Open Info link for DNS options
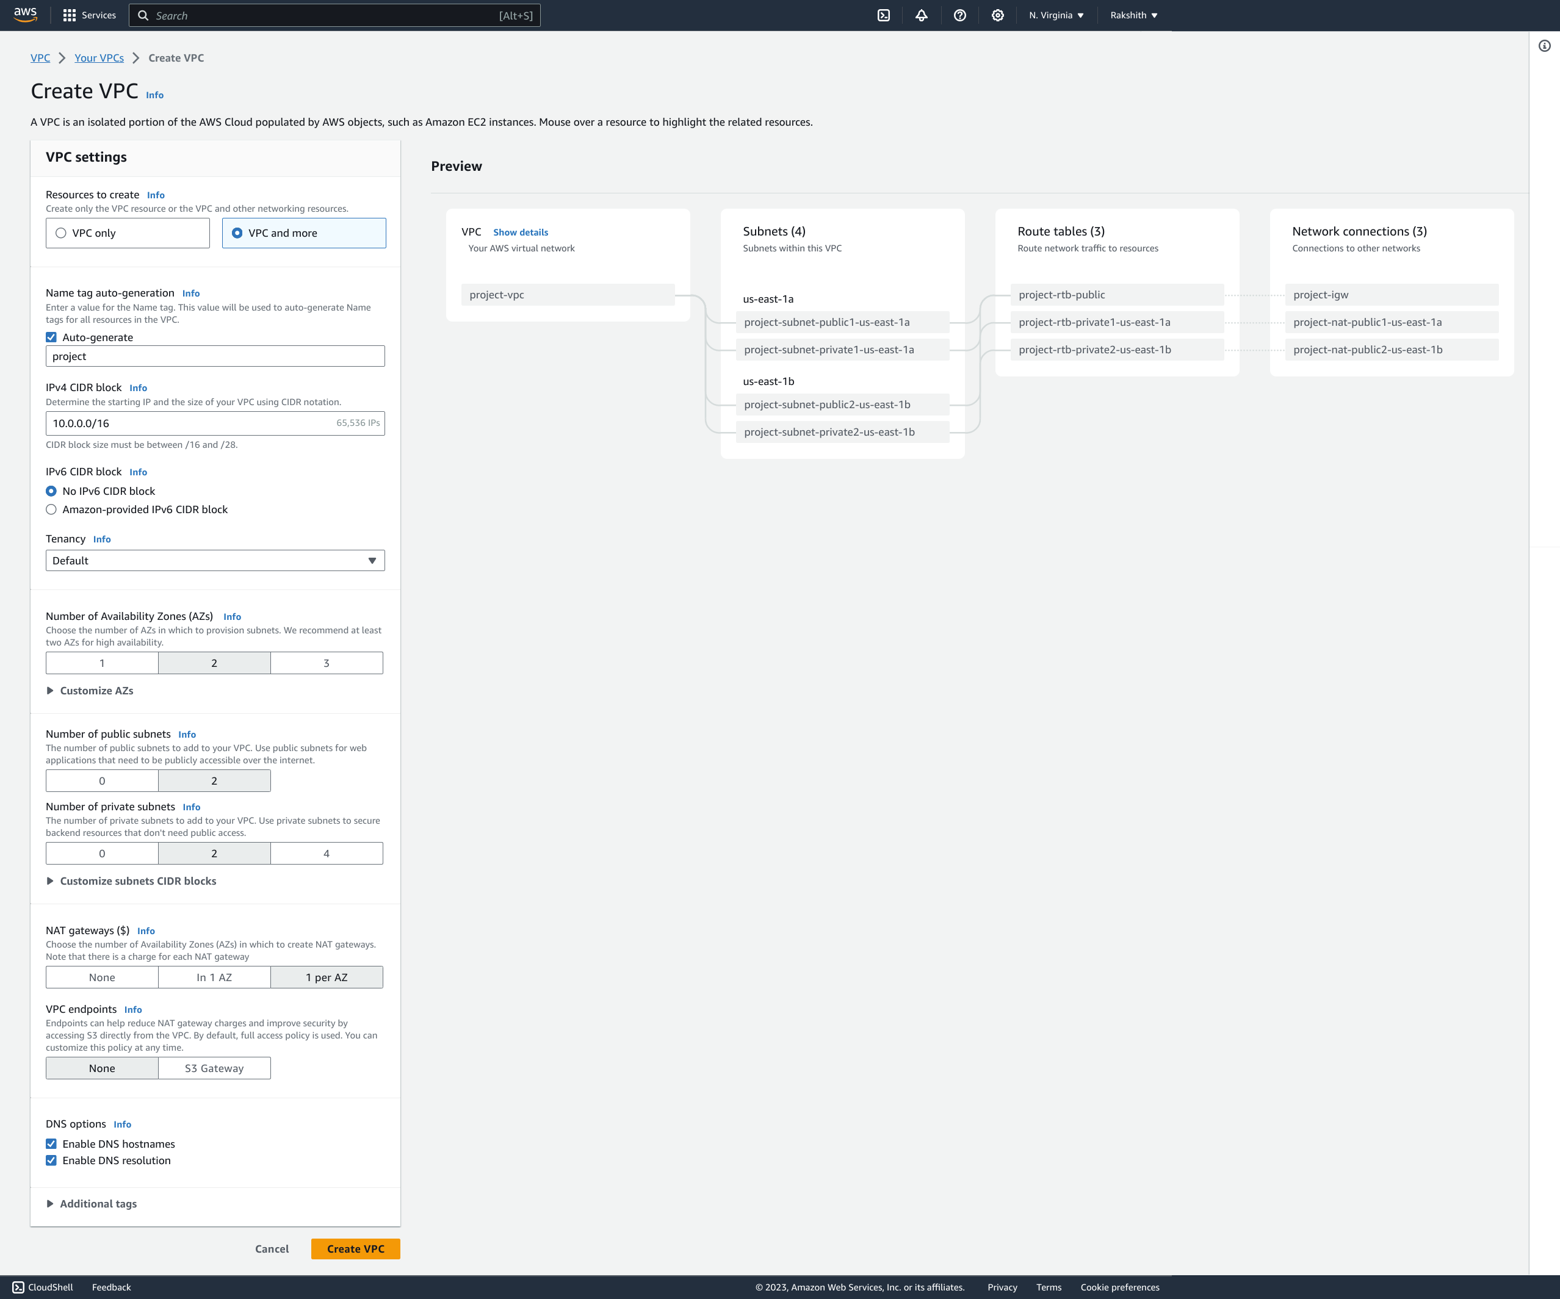Screen dimensions: 1560x1299 [123, 1124]
